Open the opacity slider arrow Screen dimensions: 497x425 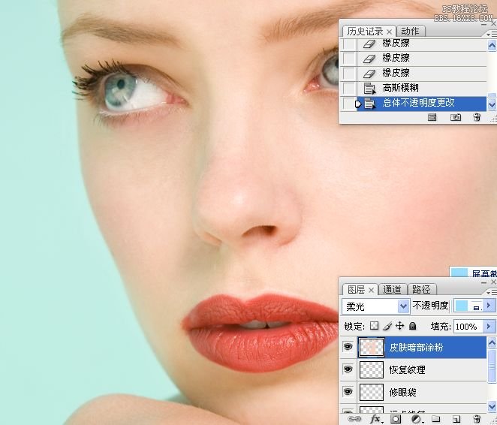click(x=489, y=306)
